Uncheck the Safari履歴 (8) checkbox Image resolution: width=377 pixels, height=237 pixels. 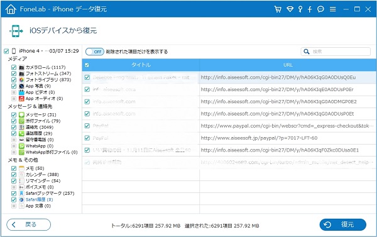tap(14, 200)
